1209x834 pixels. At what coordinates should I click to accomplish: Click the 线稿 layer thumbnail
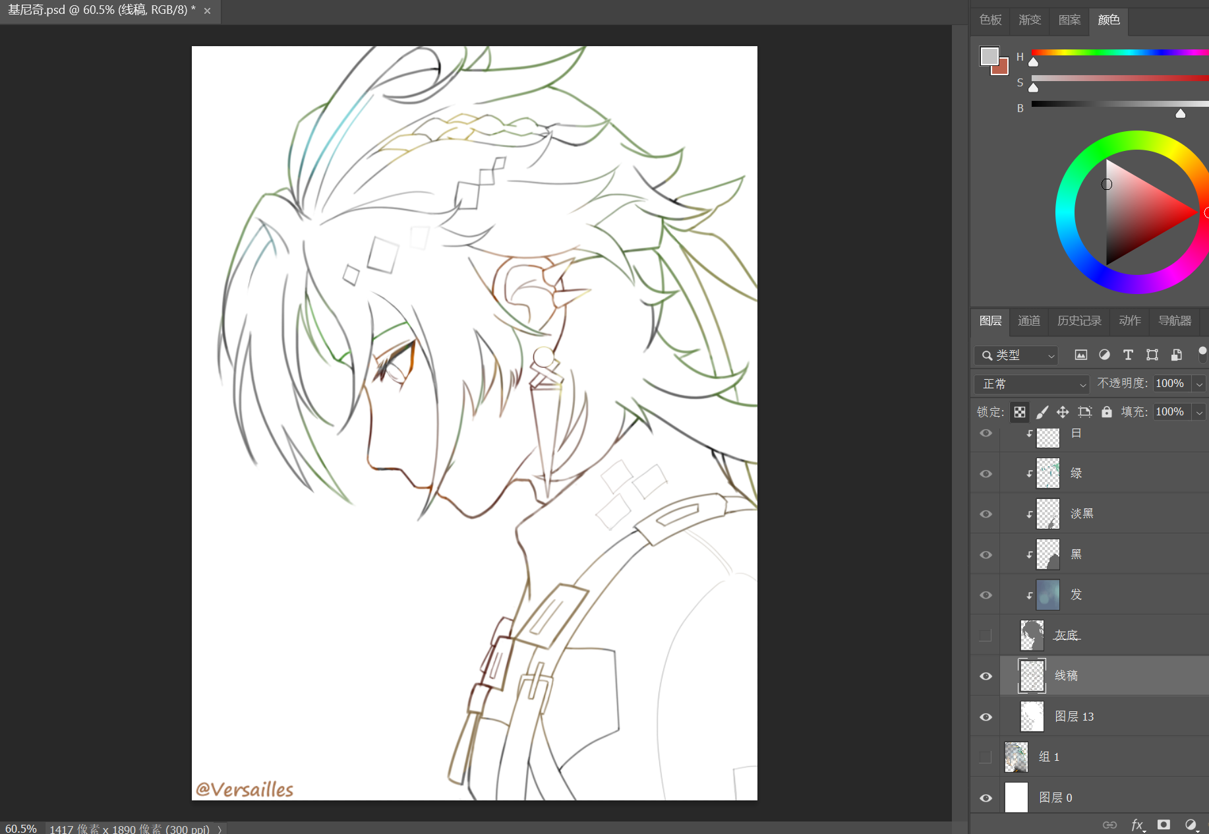[1032, 676]
